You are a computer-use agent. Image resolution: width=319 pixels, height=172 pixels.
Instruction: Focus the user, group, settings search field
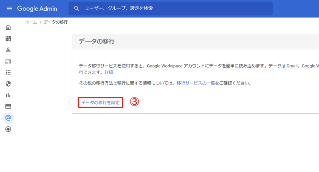[x=171, y=8]
